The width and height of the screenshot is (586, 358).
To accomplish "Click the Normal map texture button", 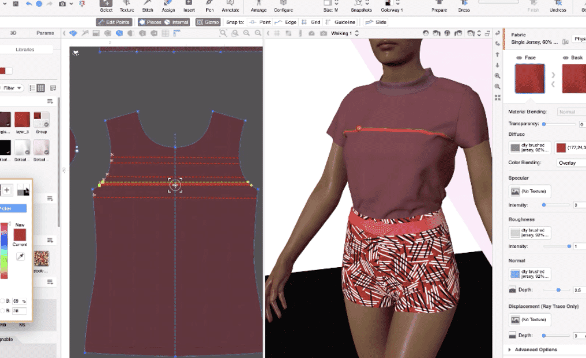I will pyautogui.click(x=529, y=274).
